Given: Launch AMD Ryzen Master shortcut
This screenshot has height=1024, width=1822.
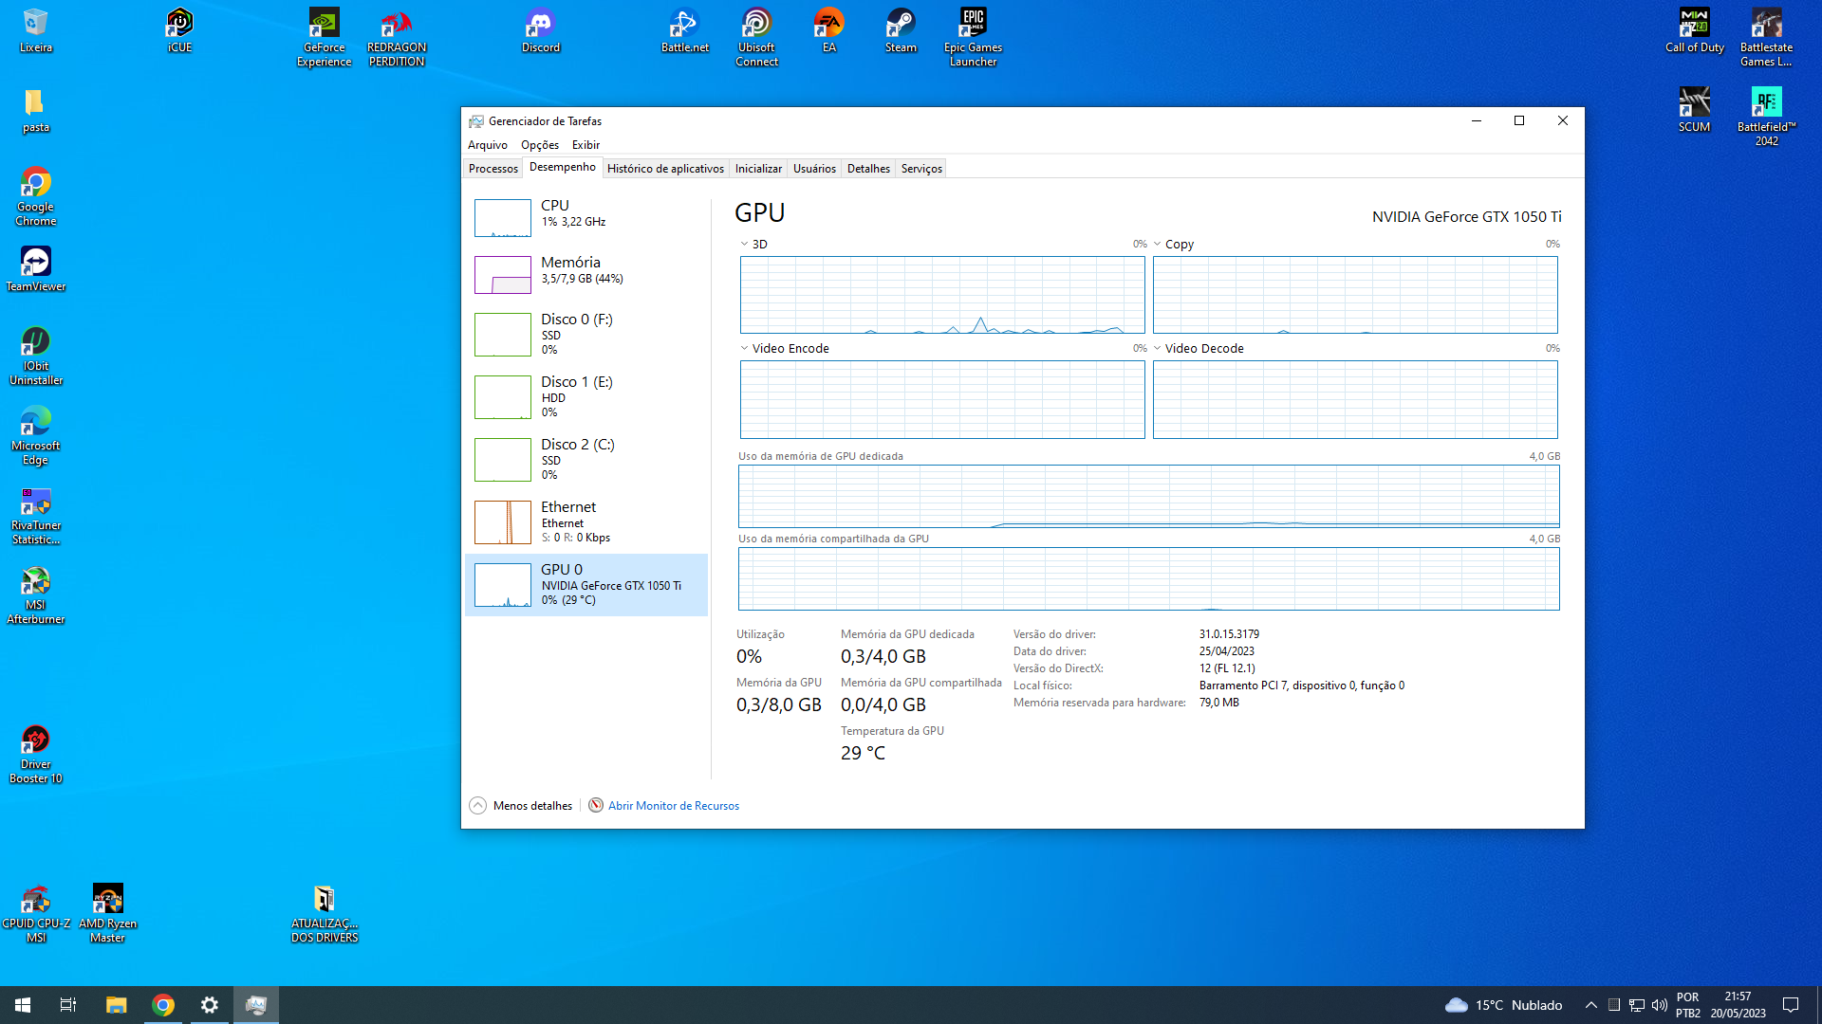Looking at the screenshot, I should pyautogui.click(x=107, y=913).
